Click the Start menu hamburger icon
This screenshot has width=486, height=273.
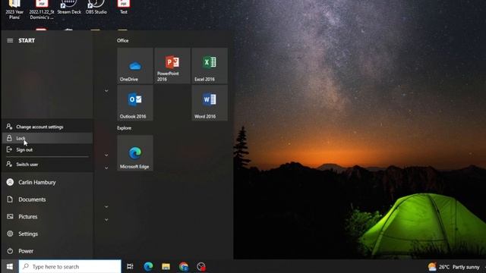pos(10,40)
